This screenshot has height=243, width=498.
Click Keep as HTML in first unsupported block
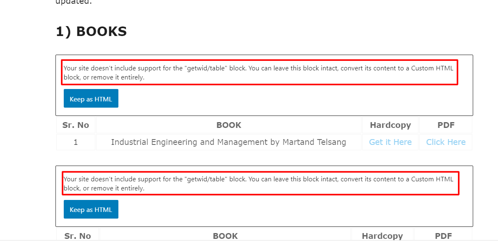[91, 99]
